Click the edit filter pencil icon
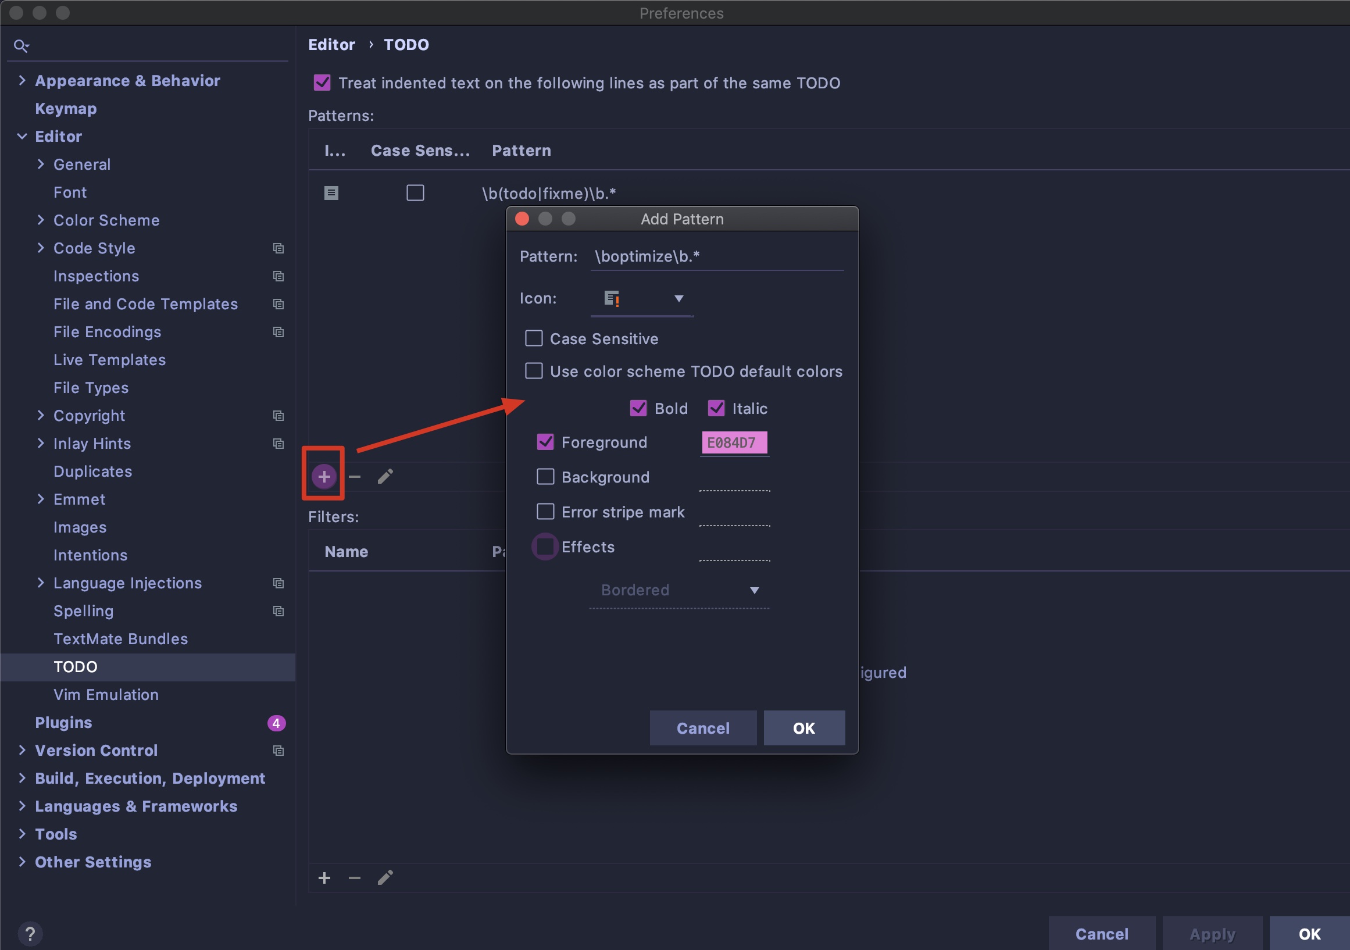This screenshot has height=950, width=1350. point(385,878)
